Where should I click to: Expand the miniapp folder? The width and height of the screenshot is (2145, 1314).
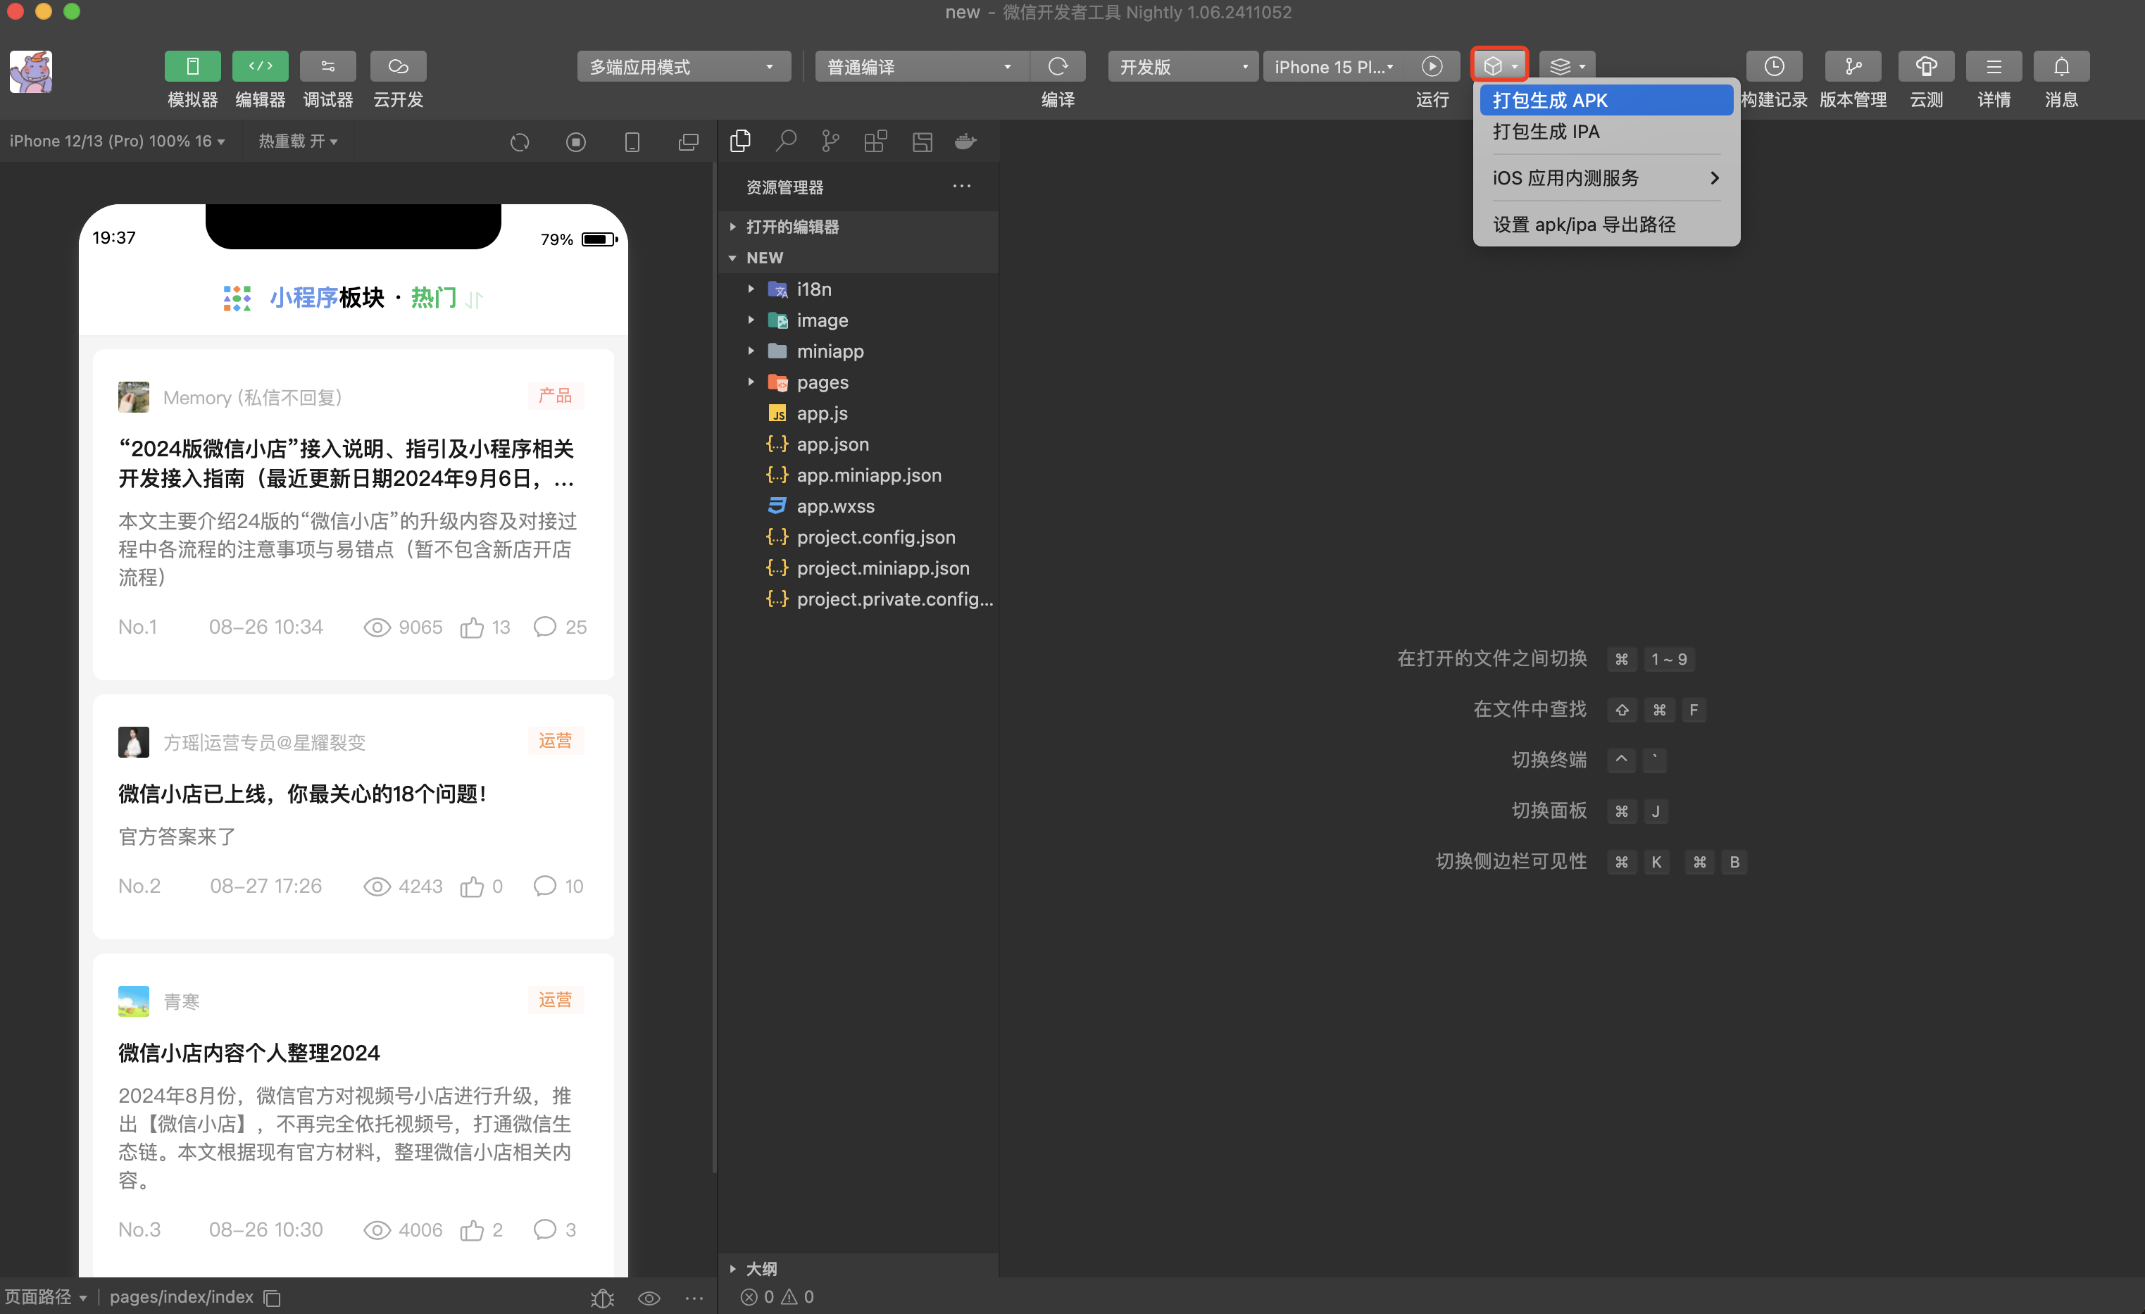click(x=858, y=351)
